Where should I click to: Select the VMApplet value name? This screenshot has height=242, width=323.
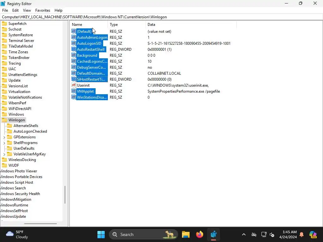point(85,91)
